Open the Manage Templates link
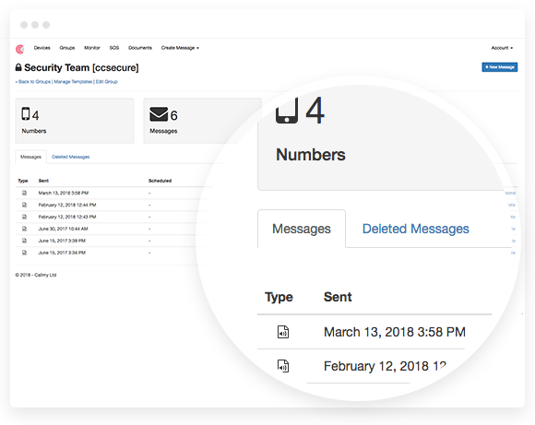The width and height of the screenshot is (535, 425). pos(73,81)
